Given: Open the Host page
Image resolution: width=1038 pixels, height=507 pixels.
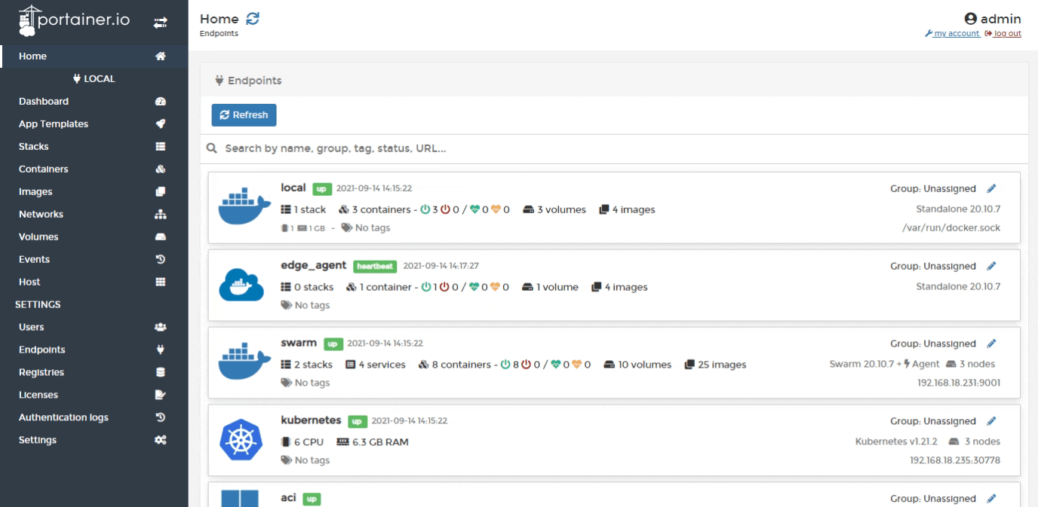Looking at the screenshot, I should (x=29, y=282).
